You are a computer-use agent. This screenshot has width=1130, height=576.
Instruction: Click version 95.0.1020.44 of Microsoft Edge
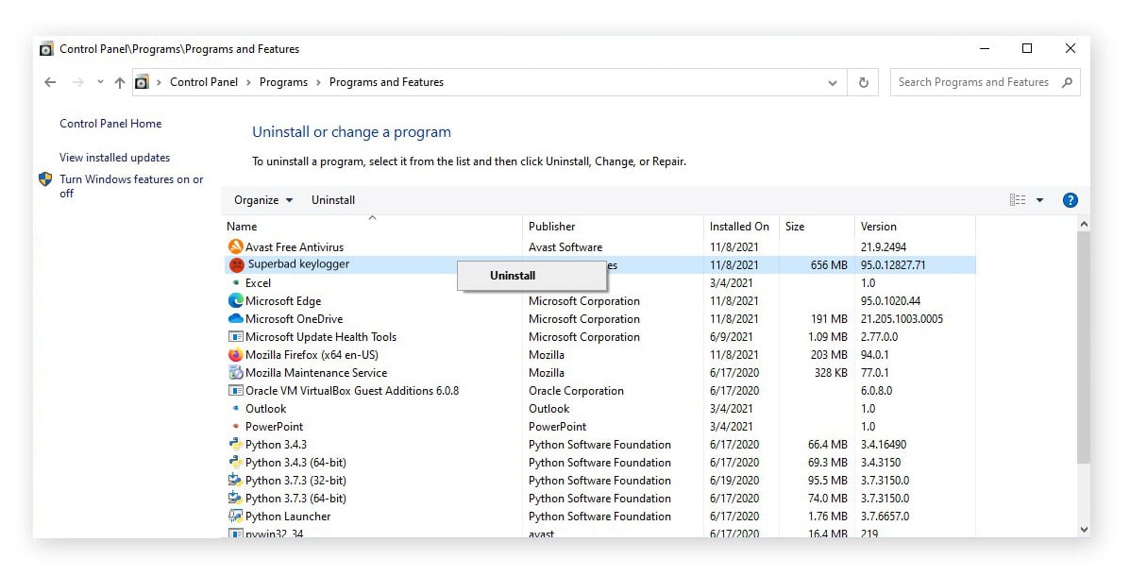pyautogui.click(x=890, y=300)
